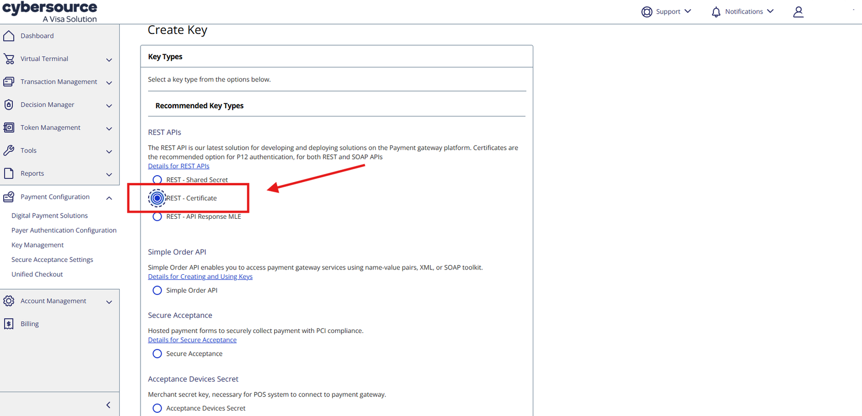Viewport: 862px width, 416px height.
Task: Click the Payment Configuration icon
Action: (9, 197)
